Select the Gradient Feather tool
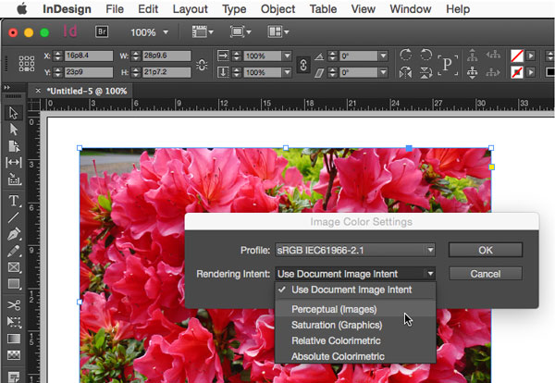This screenshot has height=383, width=555. (14, 355)
